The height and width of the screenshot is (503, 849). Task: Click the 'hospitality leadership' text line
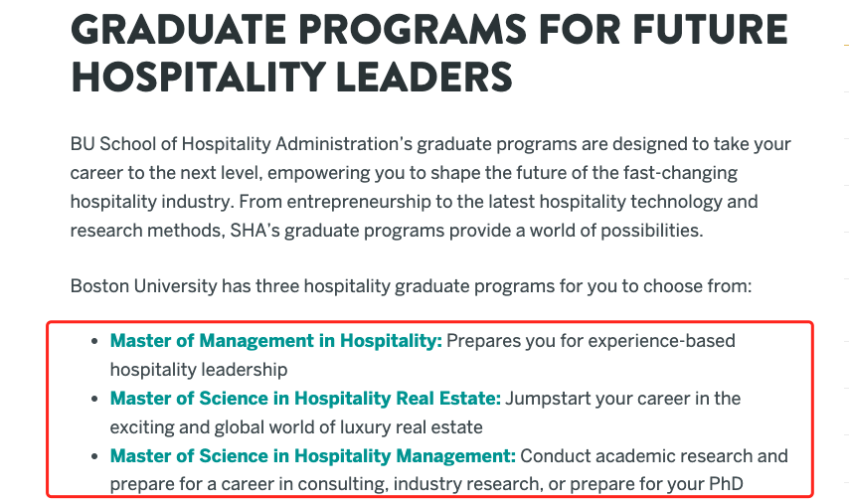[199, 369]
